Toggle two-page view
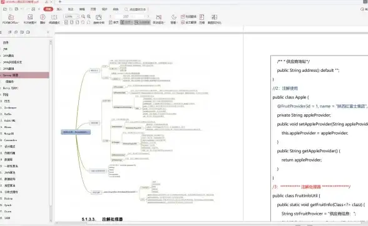Screen dimensions: 368x226 pos(126,22)
